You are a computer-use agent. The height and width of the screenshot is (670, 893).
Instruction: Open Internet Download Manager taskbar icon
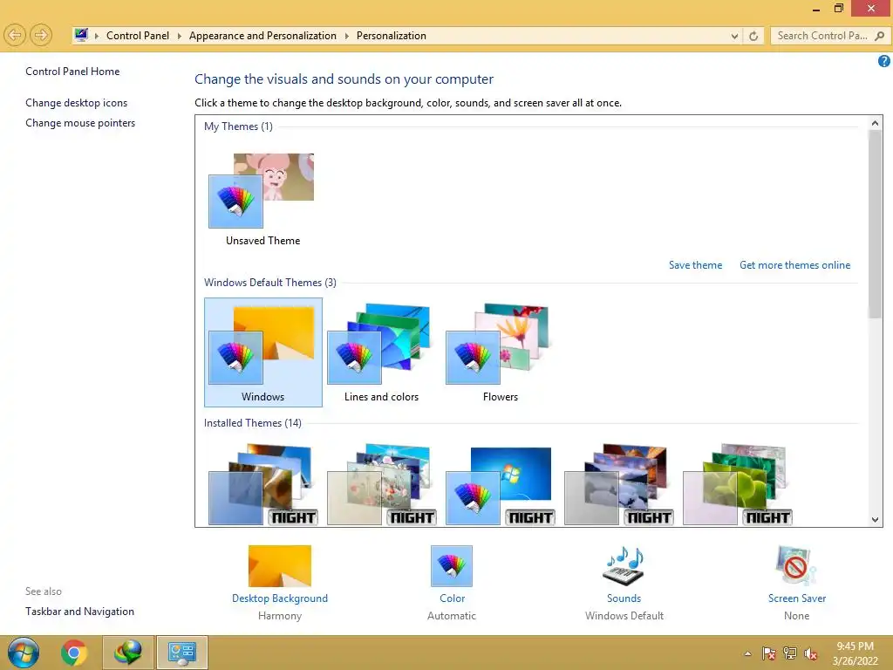(x=128, y=653)
